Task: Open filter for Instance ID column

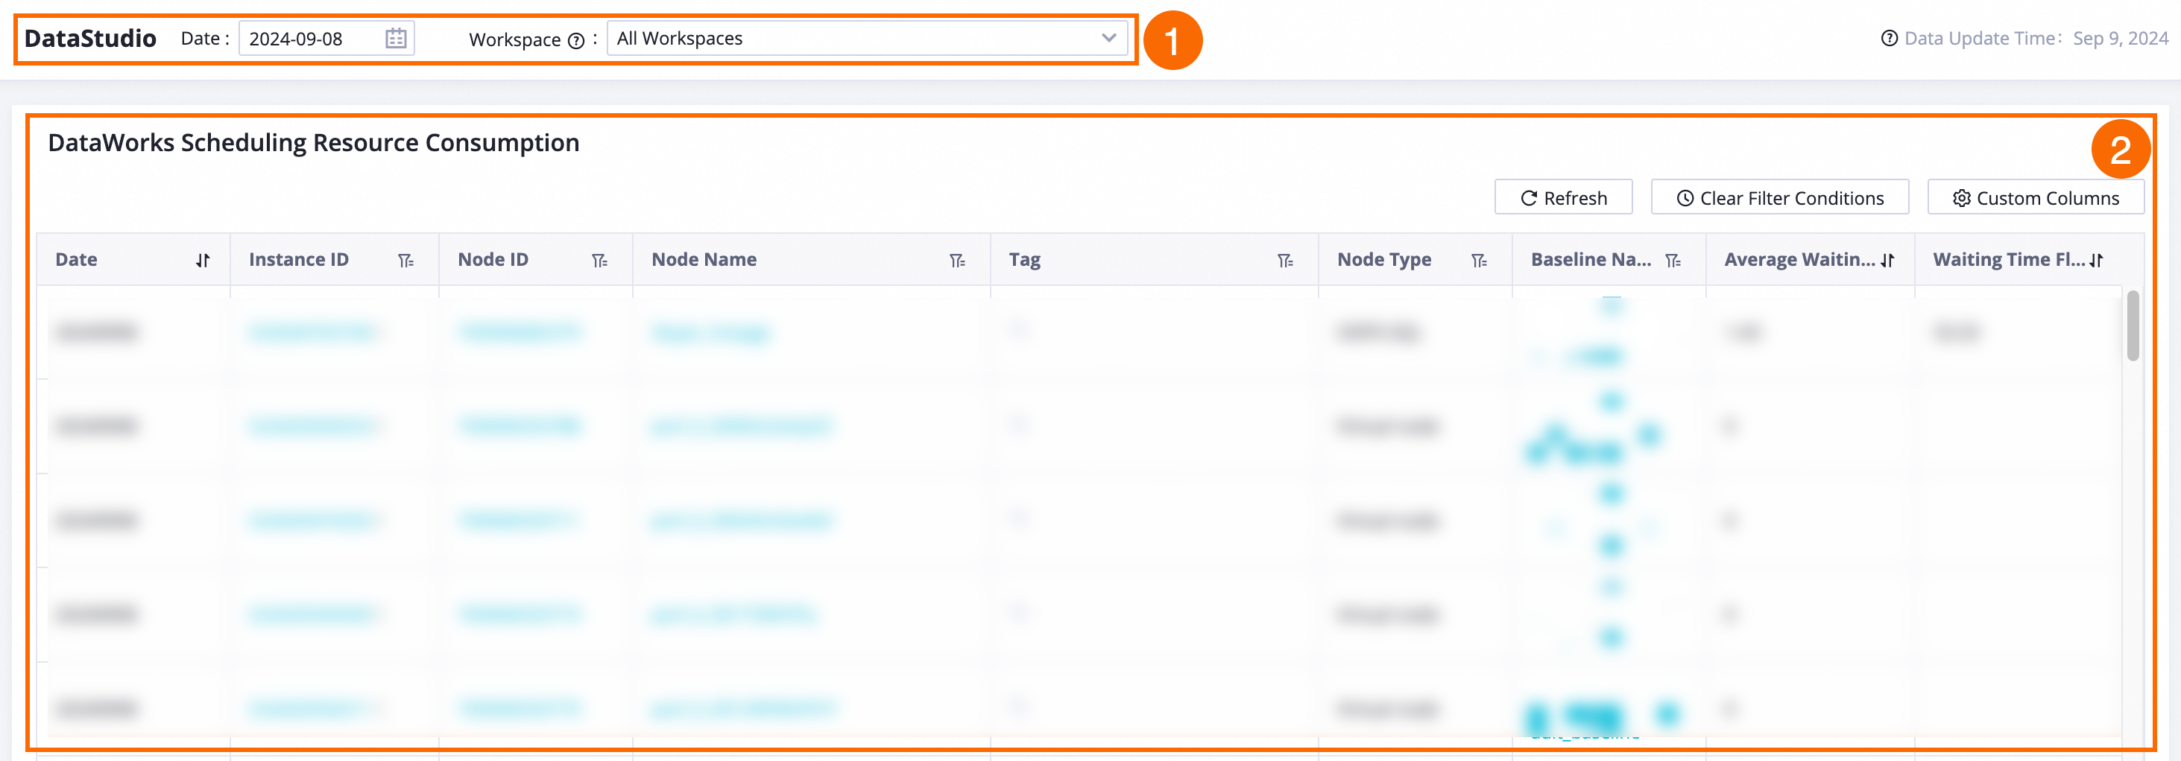Action: [x=405, y=261]
